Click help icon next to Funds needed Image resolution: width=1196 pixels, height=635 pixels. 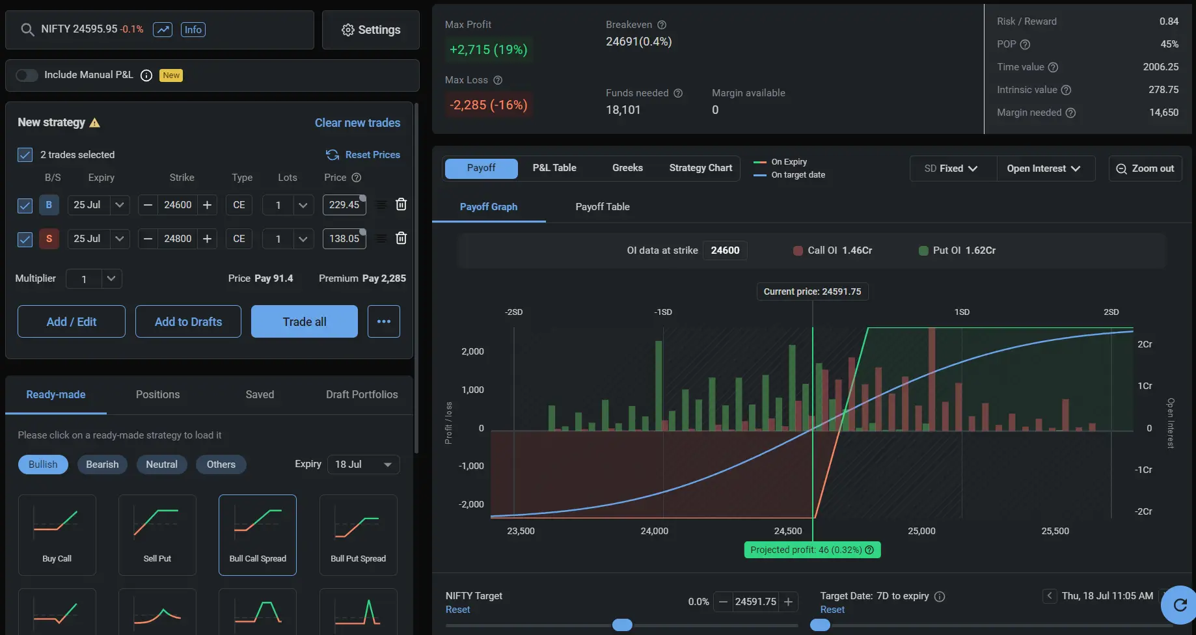click(678, 93)
